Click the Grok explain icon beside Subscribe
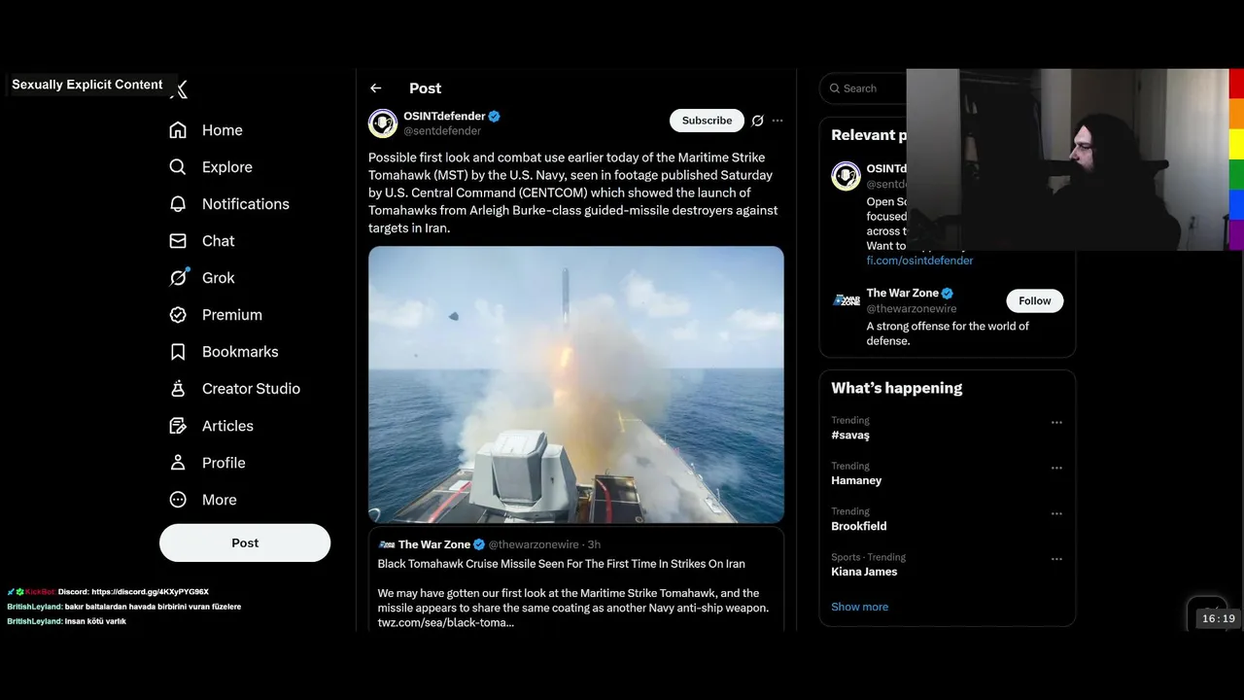The image size is (1244, 700). (757, 121)
